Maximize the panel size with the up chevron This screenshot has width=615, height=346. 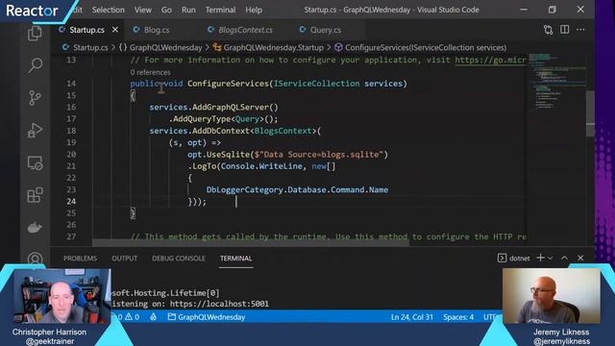(564, 259)
